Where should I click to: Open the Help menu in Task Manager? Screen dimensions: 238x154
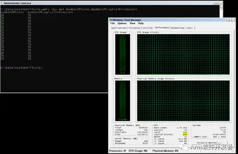141,23
